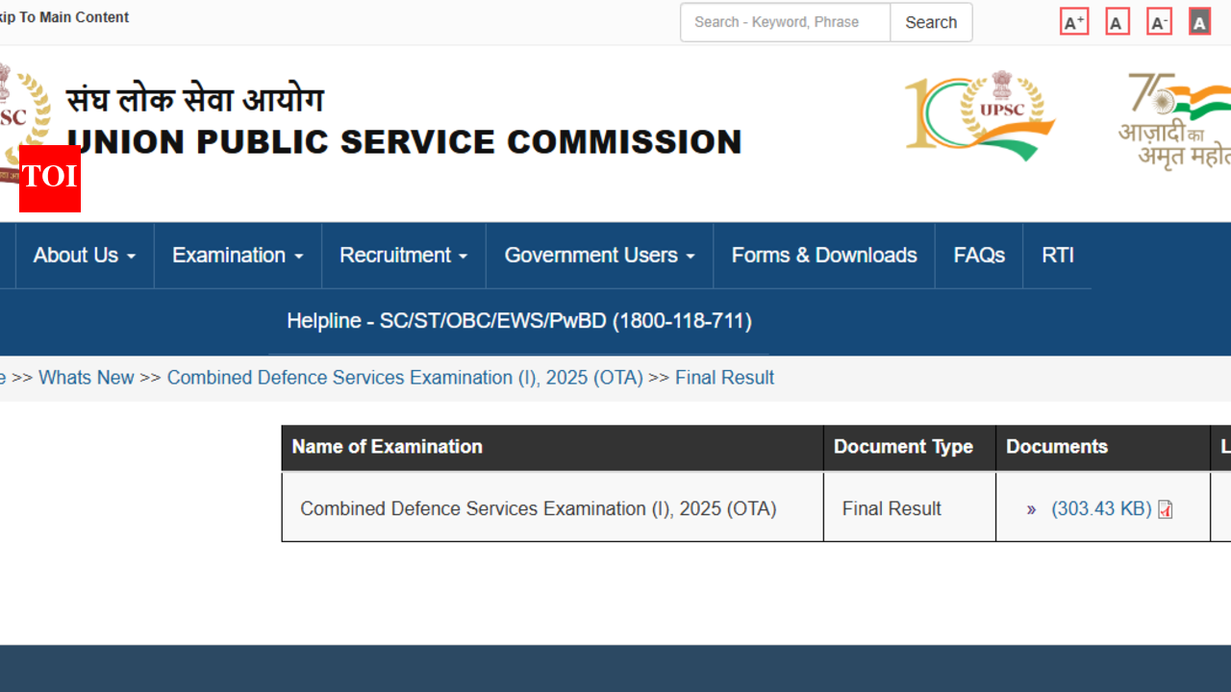This screenshot has height=692, width=1231.
Task: Expand the About Us dropdown menu
Action: pos(84,256)
